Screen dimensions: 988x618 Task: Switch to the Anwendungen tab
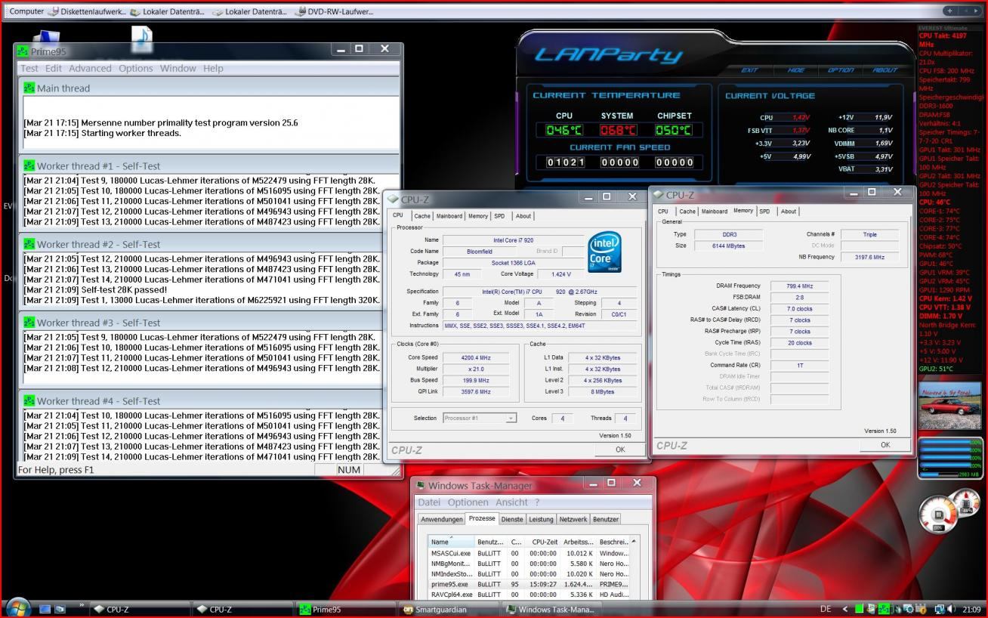coord(442,519)
